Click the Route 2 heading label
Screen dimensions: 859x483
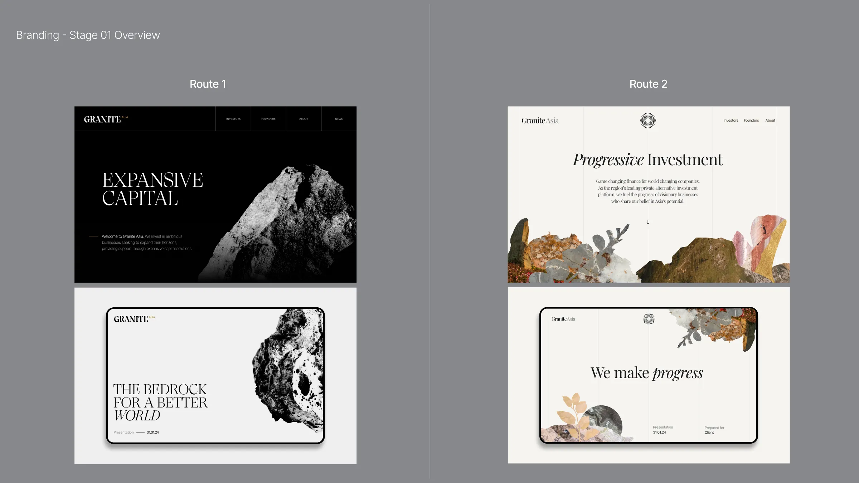[648, 84]
